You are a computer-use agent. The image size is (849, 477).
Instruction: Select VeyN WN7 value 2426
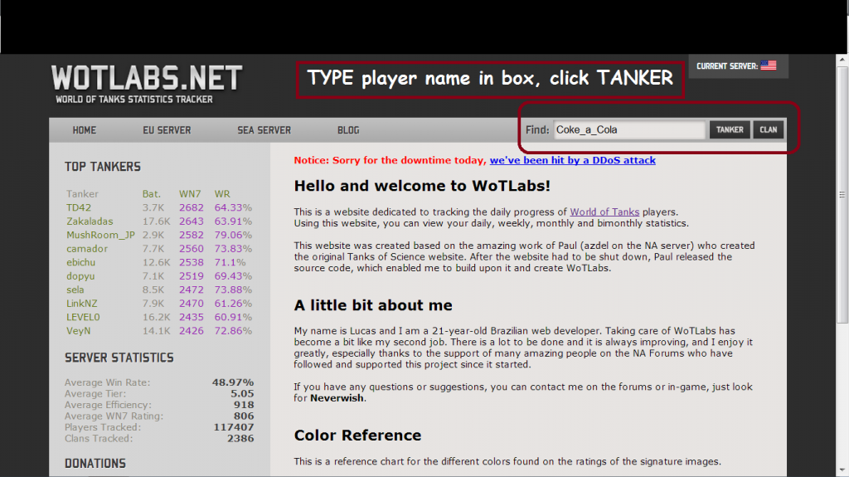point(192,331)
